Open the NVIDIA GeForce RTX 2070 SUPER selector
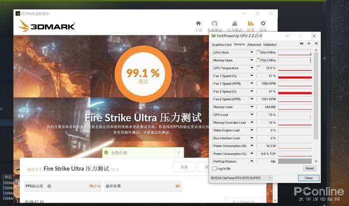This screenshot has width=349, height=206. (241, 178)
